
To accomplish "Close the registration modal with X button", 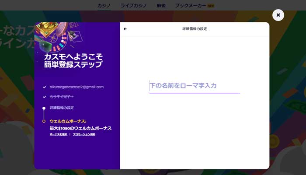I will point(278,15).
